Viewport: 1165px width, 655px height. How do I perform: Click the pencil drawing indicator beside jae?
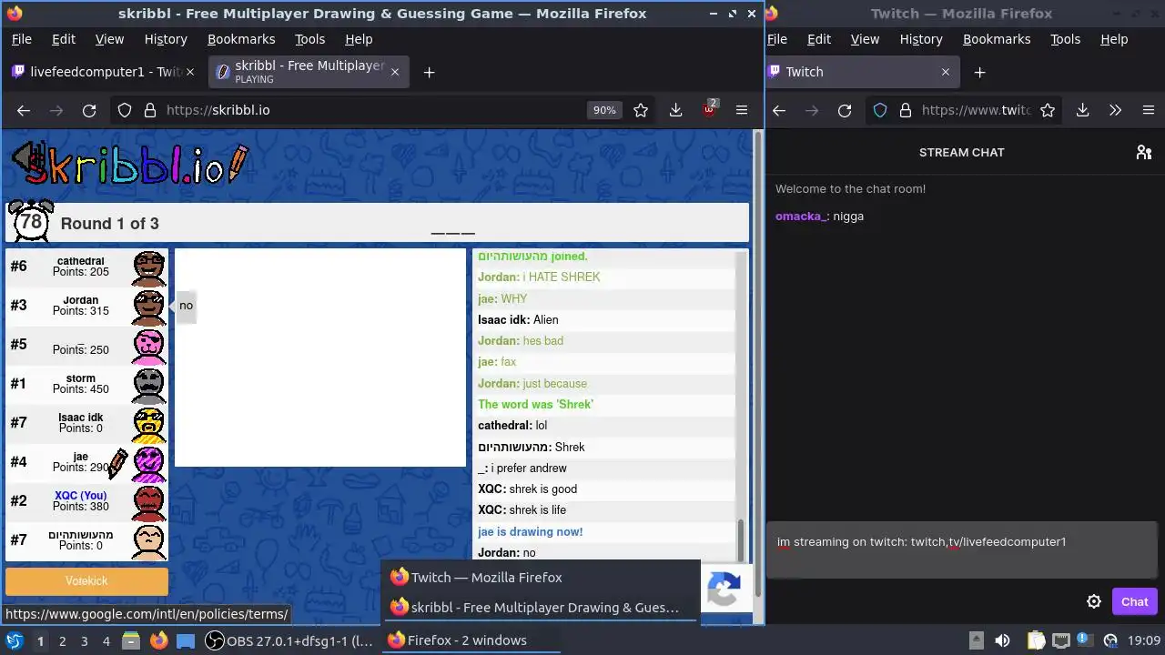[x=118, y=464]
